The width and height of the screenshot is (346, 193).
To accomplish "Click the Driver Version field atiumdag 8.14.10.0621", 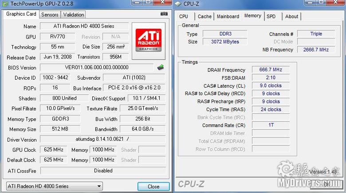I will (x=102, y=139).
